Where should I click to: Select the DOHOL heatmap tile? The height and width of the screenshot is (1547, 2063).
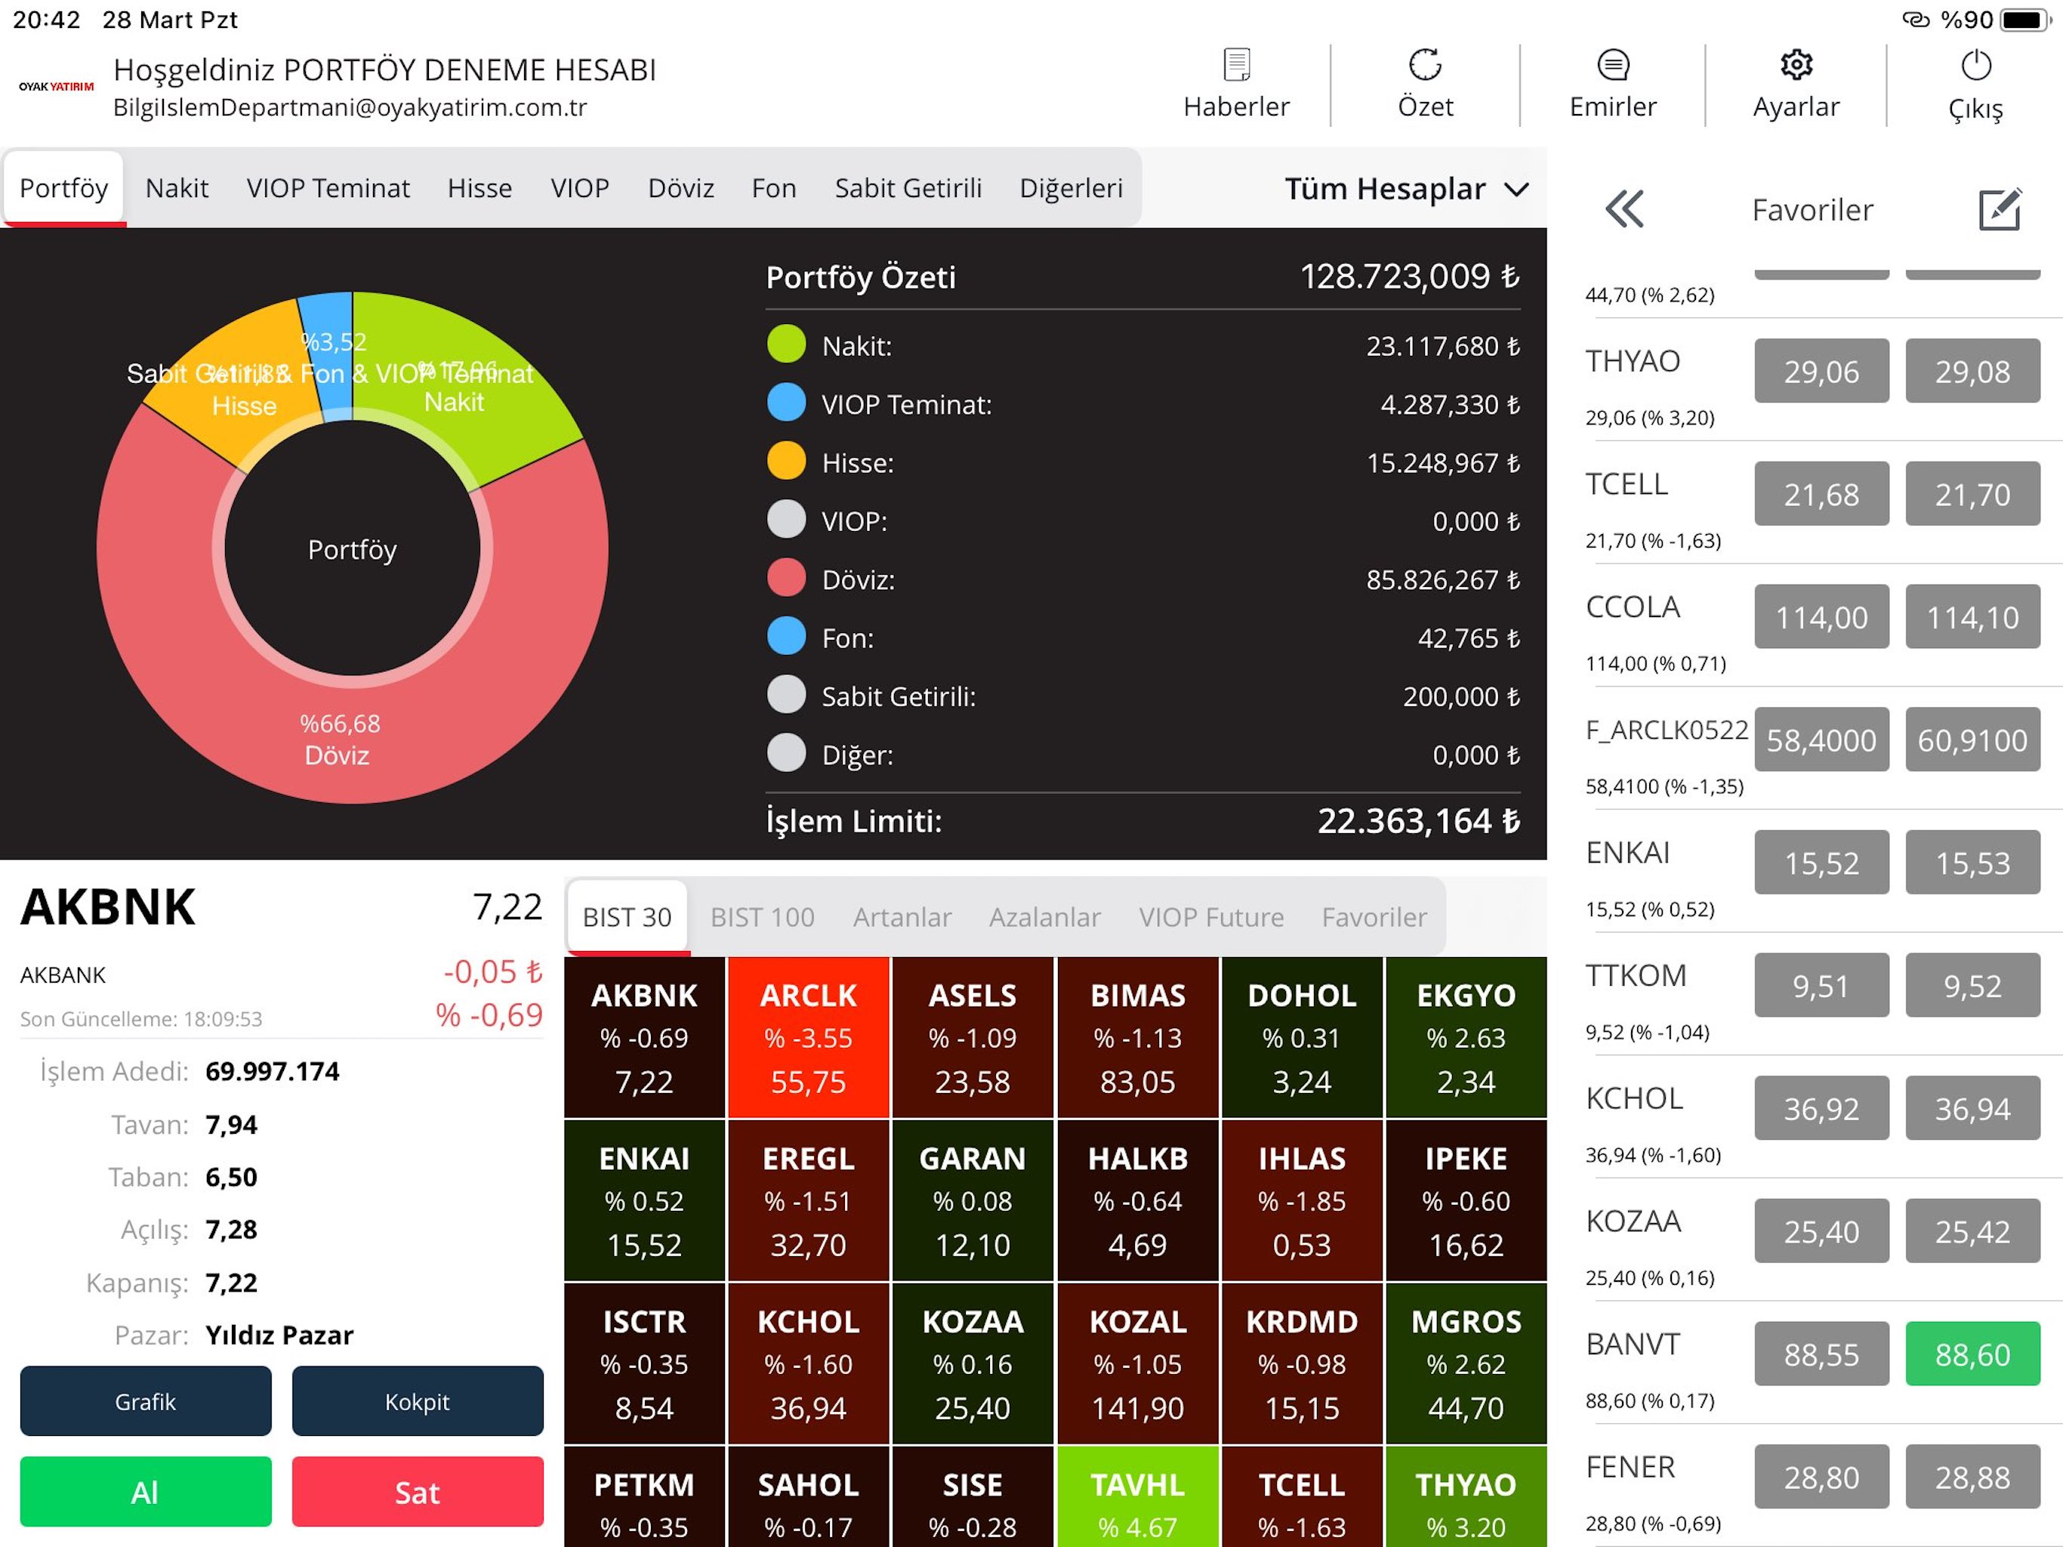(x=1302, y=1038)
